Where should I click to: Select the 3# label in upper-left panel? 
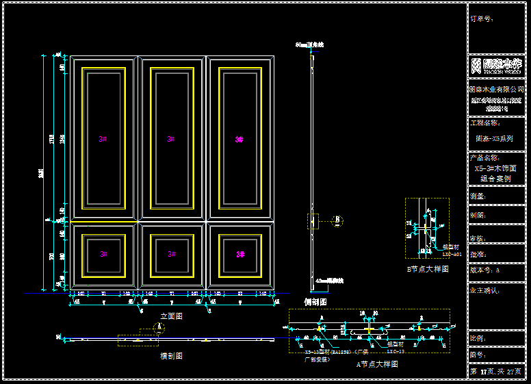click(103, 139)
